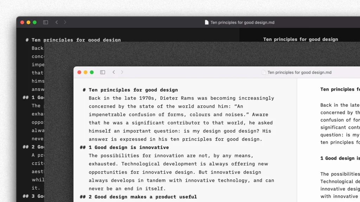This screenshot has width=360, height=202.
Task: Toggle the sidebar icon in the front window
Action: point(103,72)
